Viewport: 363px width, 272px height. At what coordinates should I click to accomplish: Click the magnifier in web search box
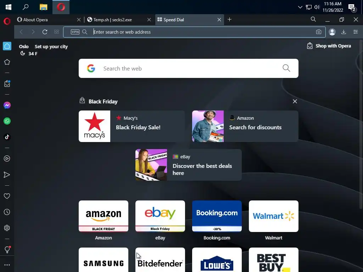pos(286,68)
